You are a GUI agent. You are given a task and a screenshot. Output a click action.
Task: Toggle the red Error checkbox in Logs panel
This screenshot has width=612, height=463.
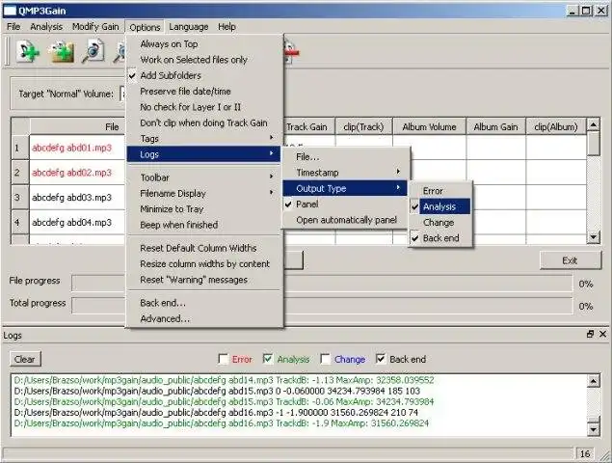point(224,359)
